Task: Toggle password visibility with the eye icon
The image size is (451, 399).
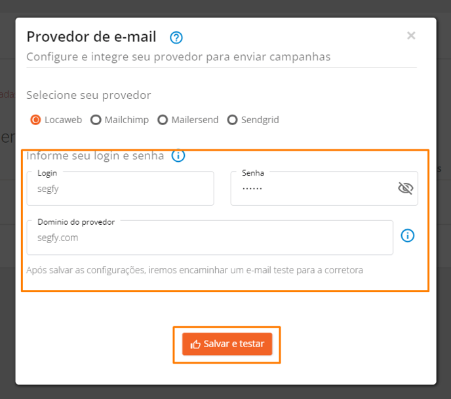Action: tap(406, 188)
